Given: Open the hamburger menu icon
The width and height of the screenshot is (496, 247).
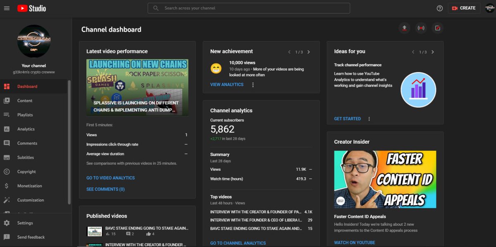Looking at the screenshot, I should pos(7,8).
